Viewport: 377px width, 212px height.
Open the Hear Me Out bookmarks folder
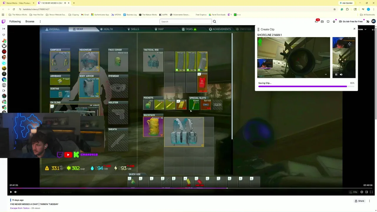click(37, 15)
